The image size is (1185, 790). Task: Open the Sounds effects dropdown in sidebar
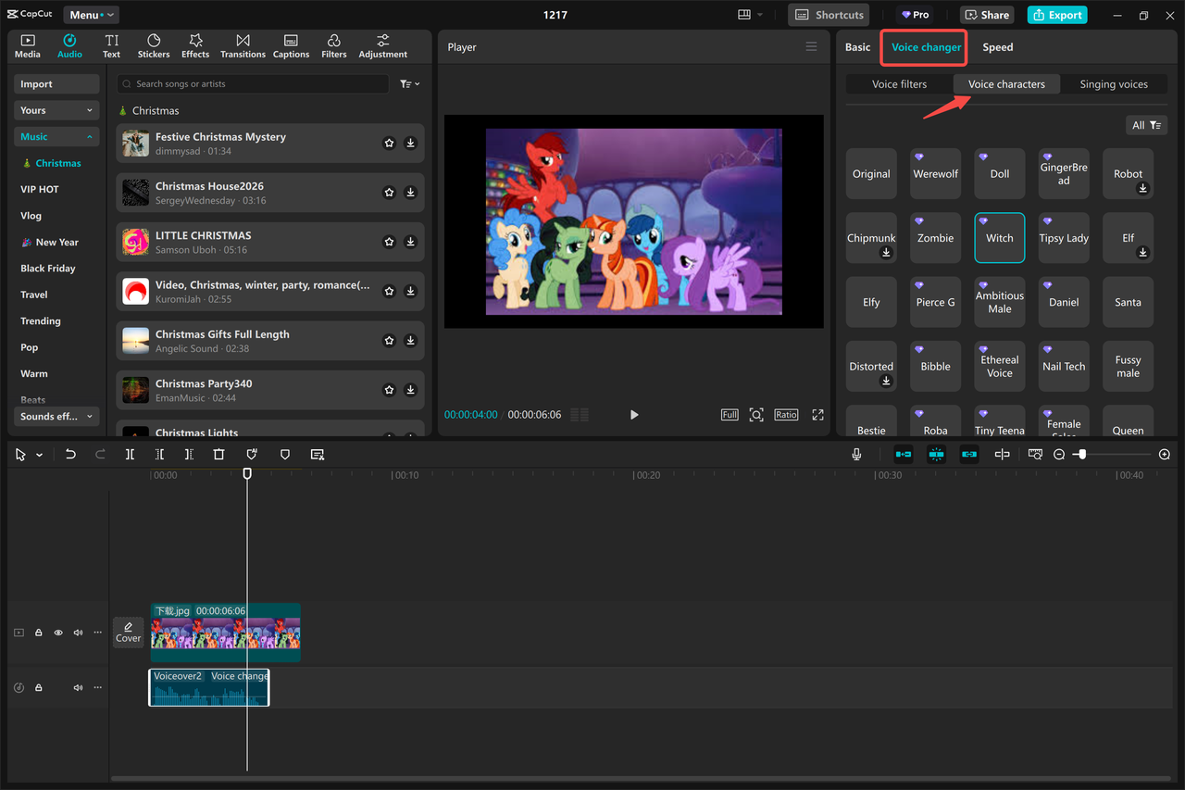[56, 416]
